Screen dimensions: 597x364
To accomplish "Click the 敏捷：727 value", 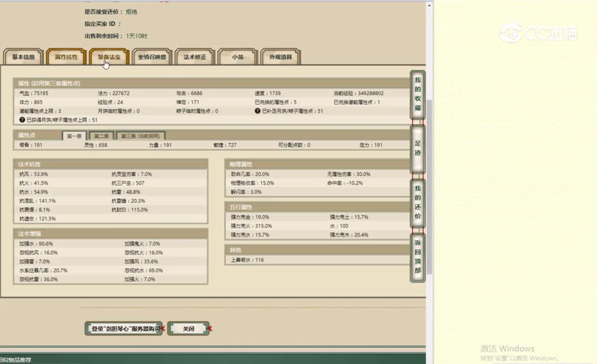I will tap(225, 145).
